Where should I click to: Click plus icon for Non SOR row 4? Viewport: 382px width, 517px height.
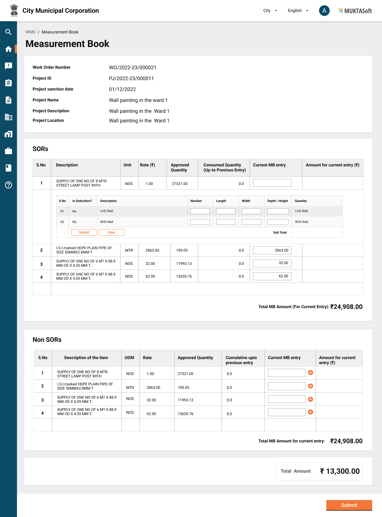coord(310,412)
